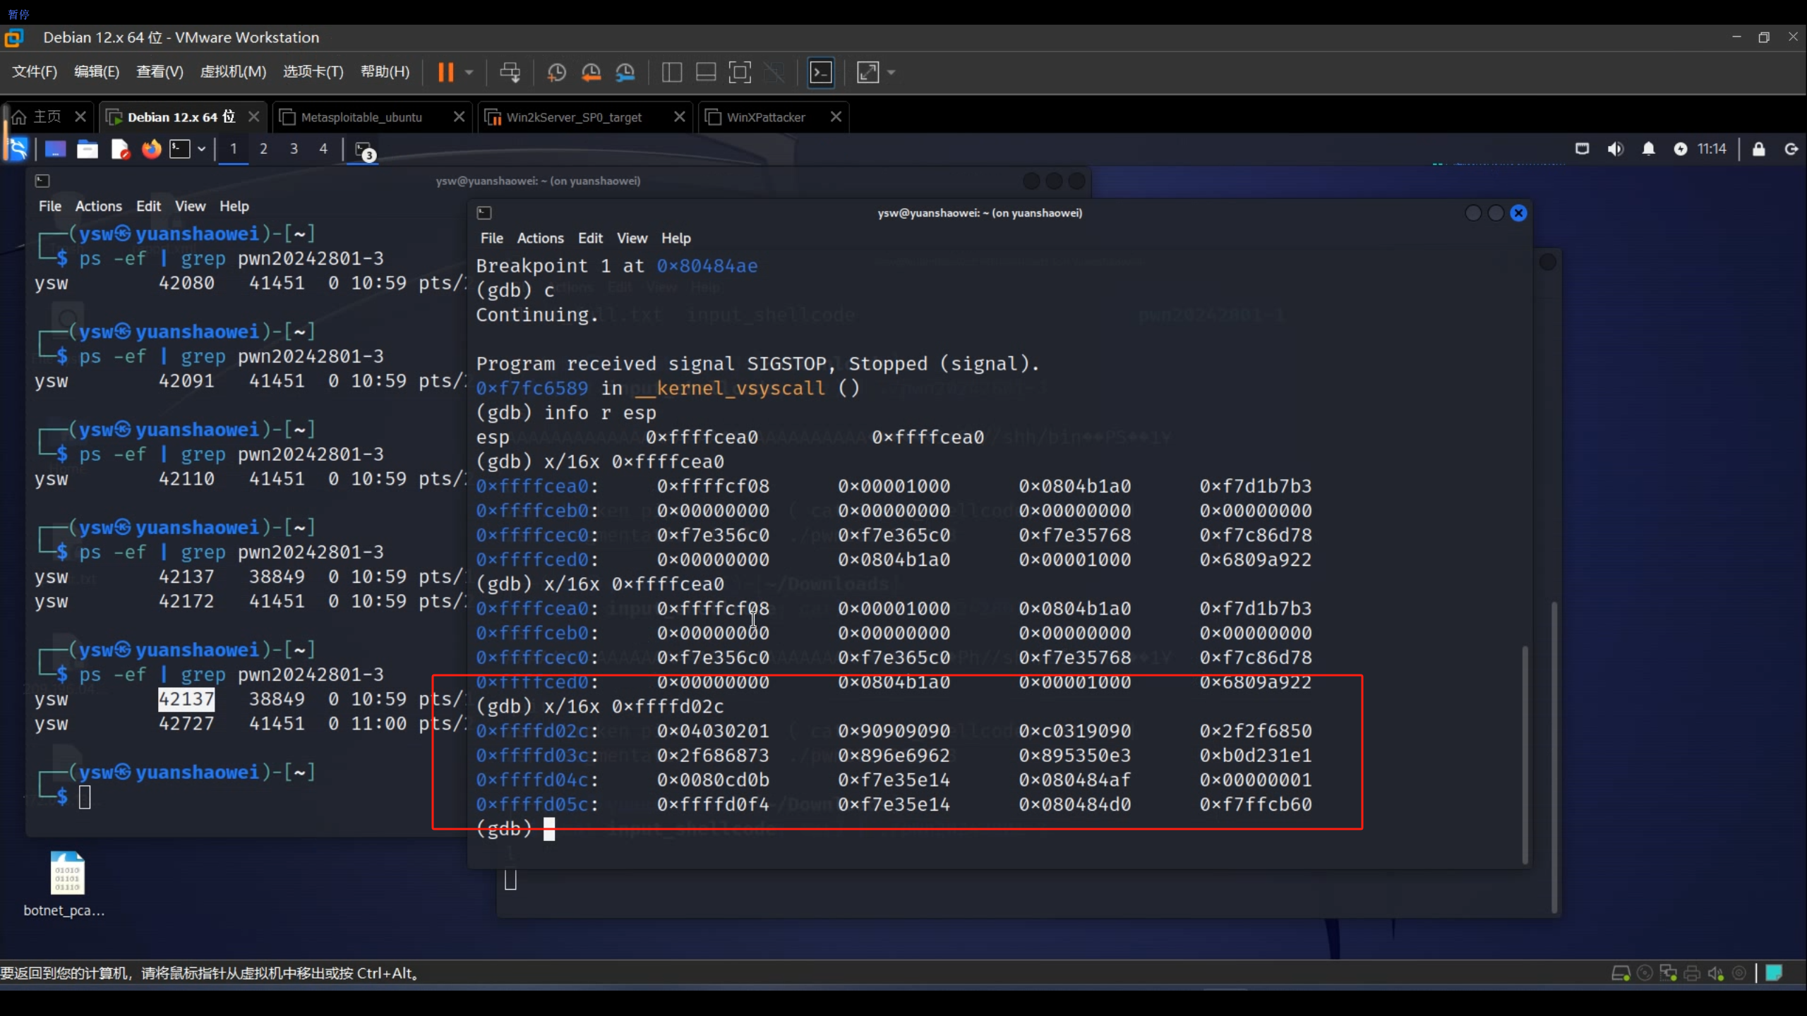Take a snapshot of the virtual machine
Image resolution: width=1807 pixels, height=1016 pixels.
coord(556,72)
